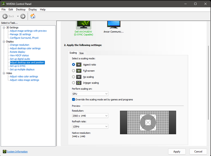Click the Forward arrow button
This screenshot has height=156, width=211.
coord(23,16)
